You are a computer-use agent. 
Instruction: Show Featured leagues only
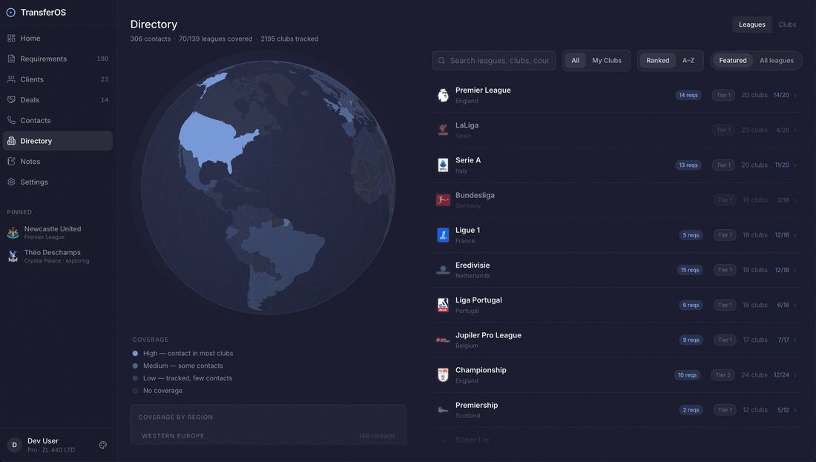click(733, 60)
